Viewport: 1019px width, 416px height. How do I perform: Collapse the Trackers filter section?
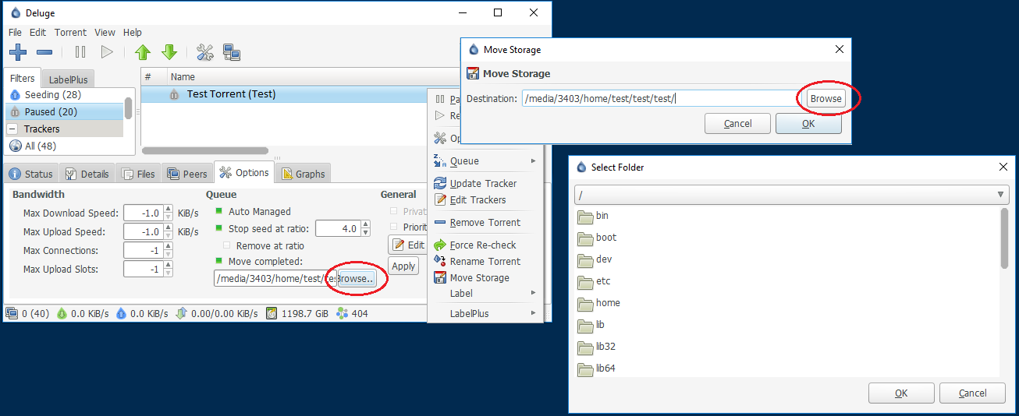(13, 129)
